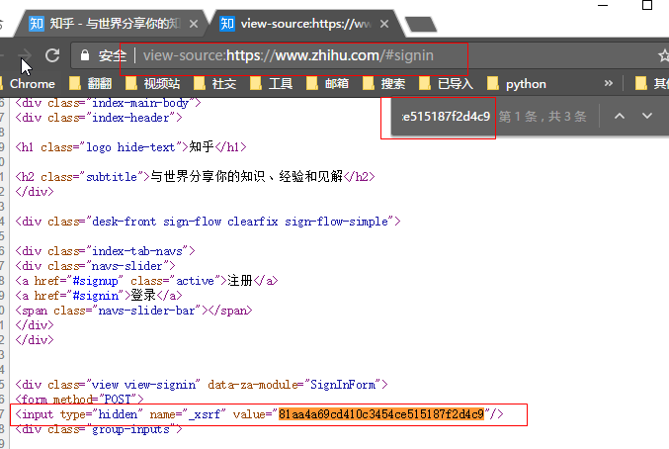Open the 视频站 bookmark folder
Image resolution: width=669 pixels, height=449 pixels.
coord(153,84)
